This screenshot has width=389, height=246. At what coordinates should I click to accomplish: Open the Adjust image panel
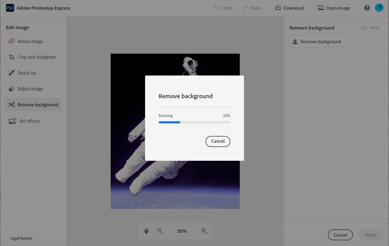tap(30, 88)
